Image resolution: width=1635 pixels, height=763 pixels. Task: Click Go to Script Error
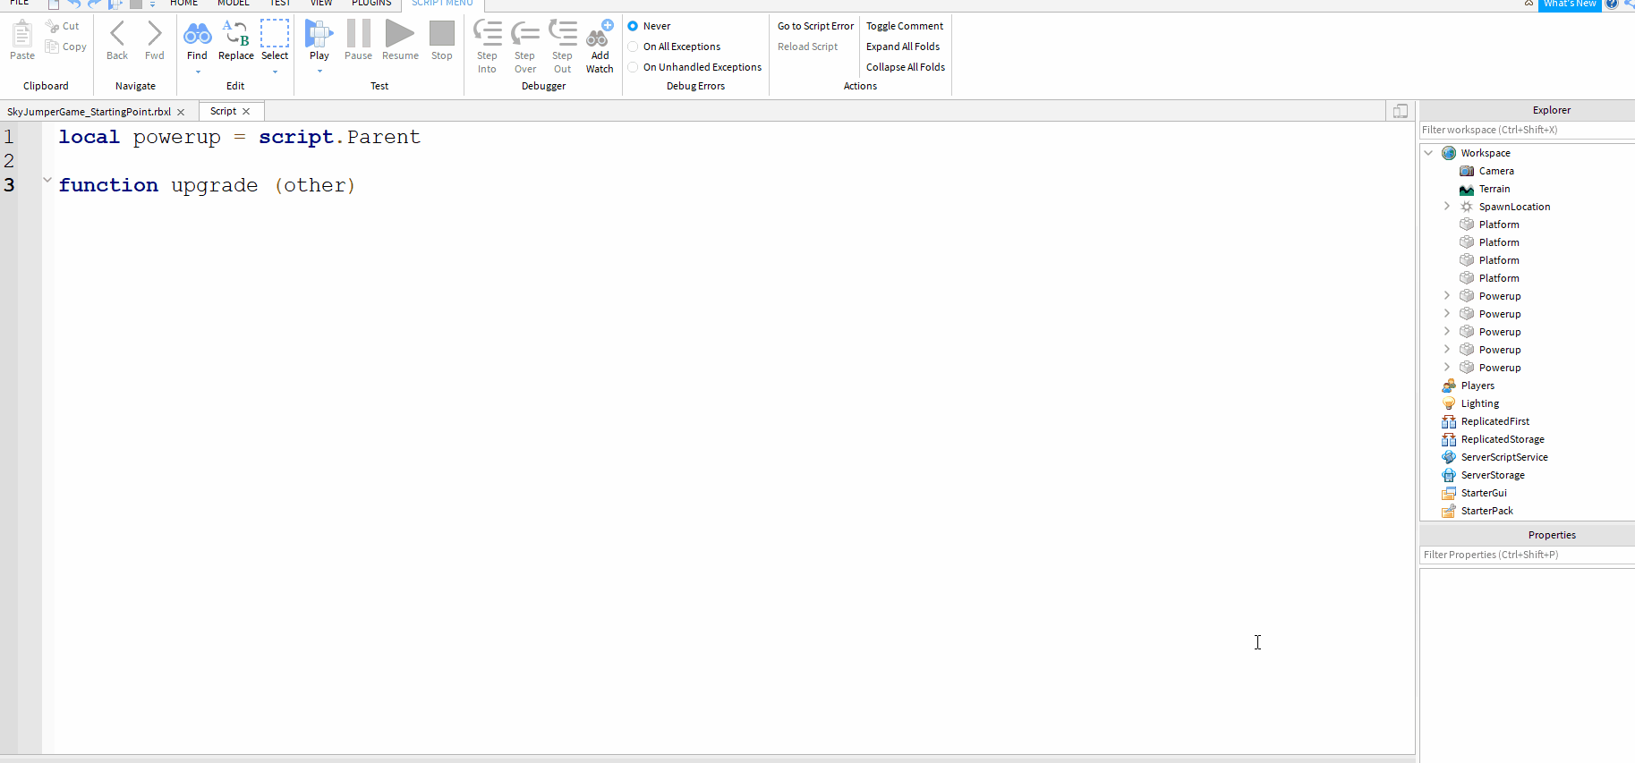tap(815, 26)
